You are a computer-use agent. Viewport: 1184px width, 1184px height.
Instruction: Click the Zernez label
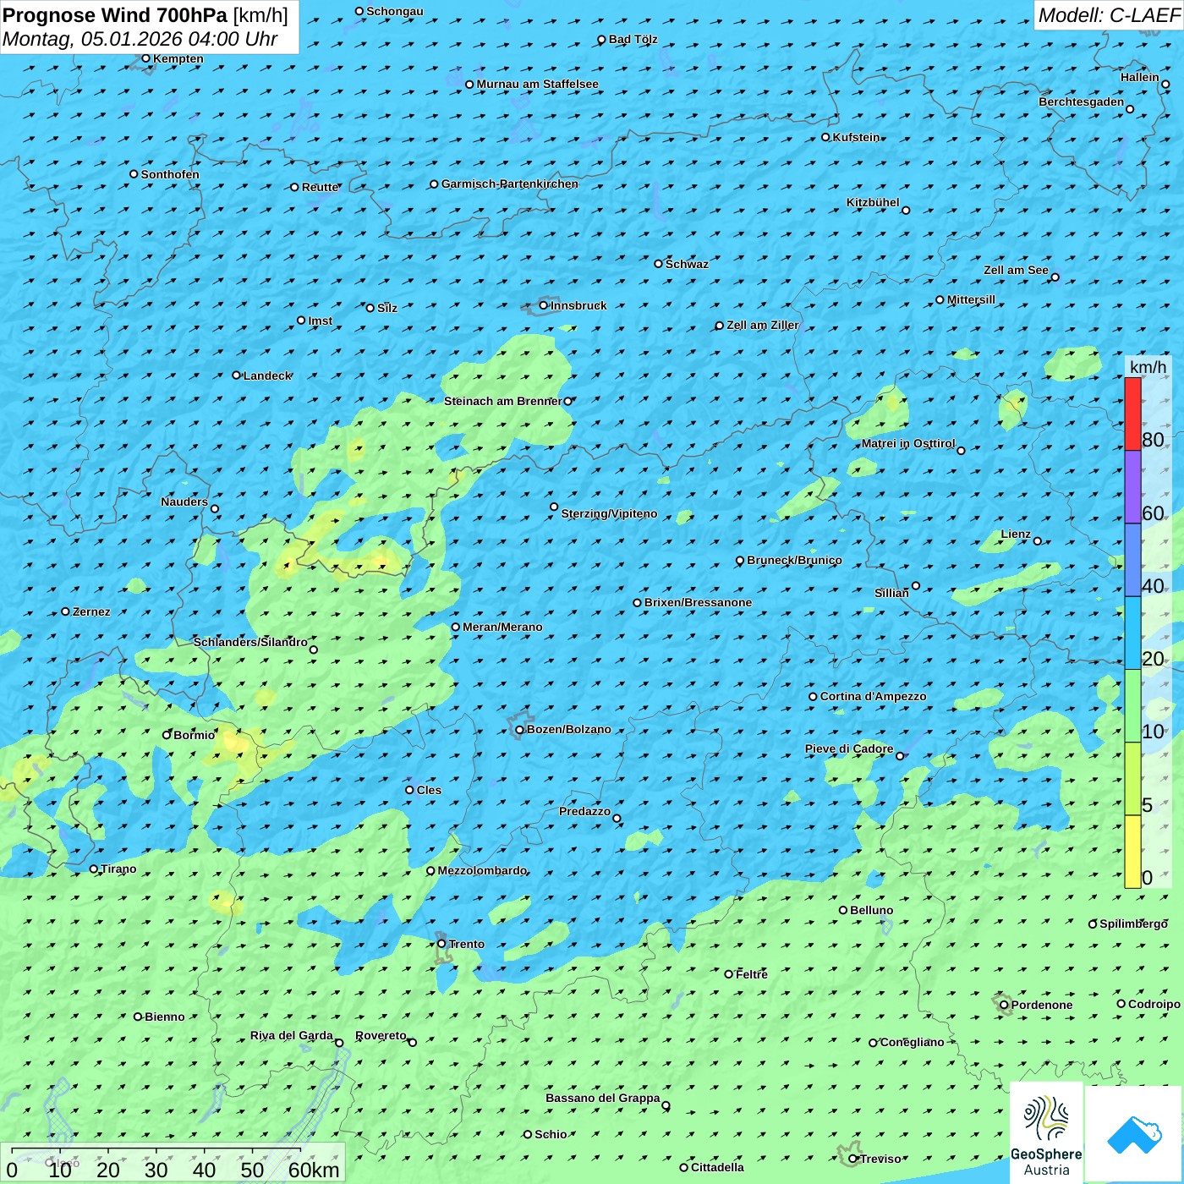tap(91, 611)
